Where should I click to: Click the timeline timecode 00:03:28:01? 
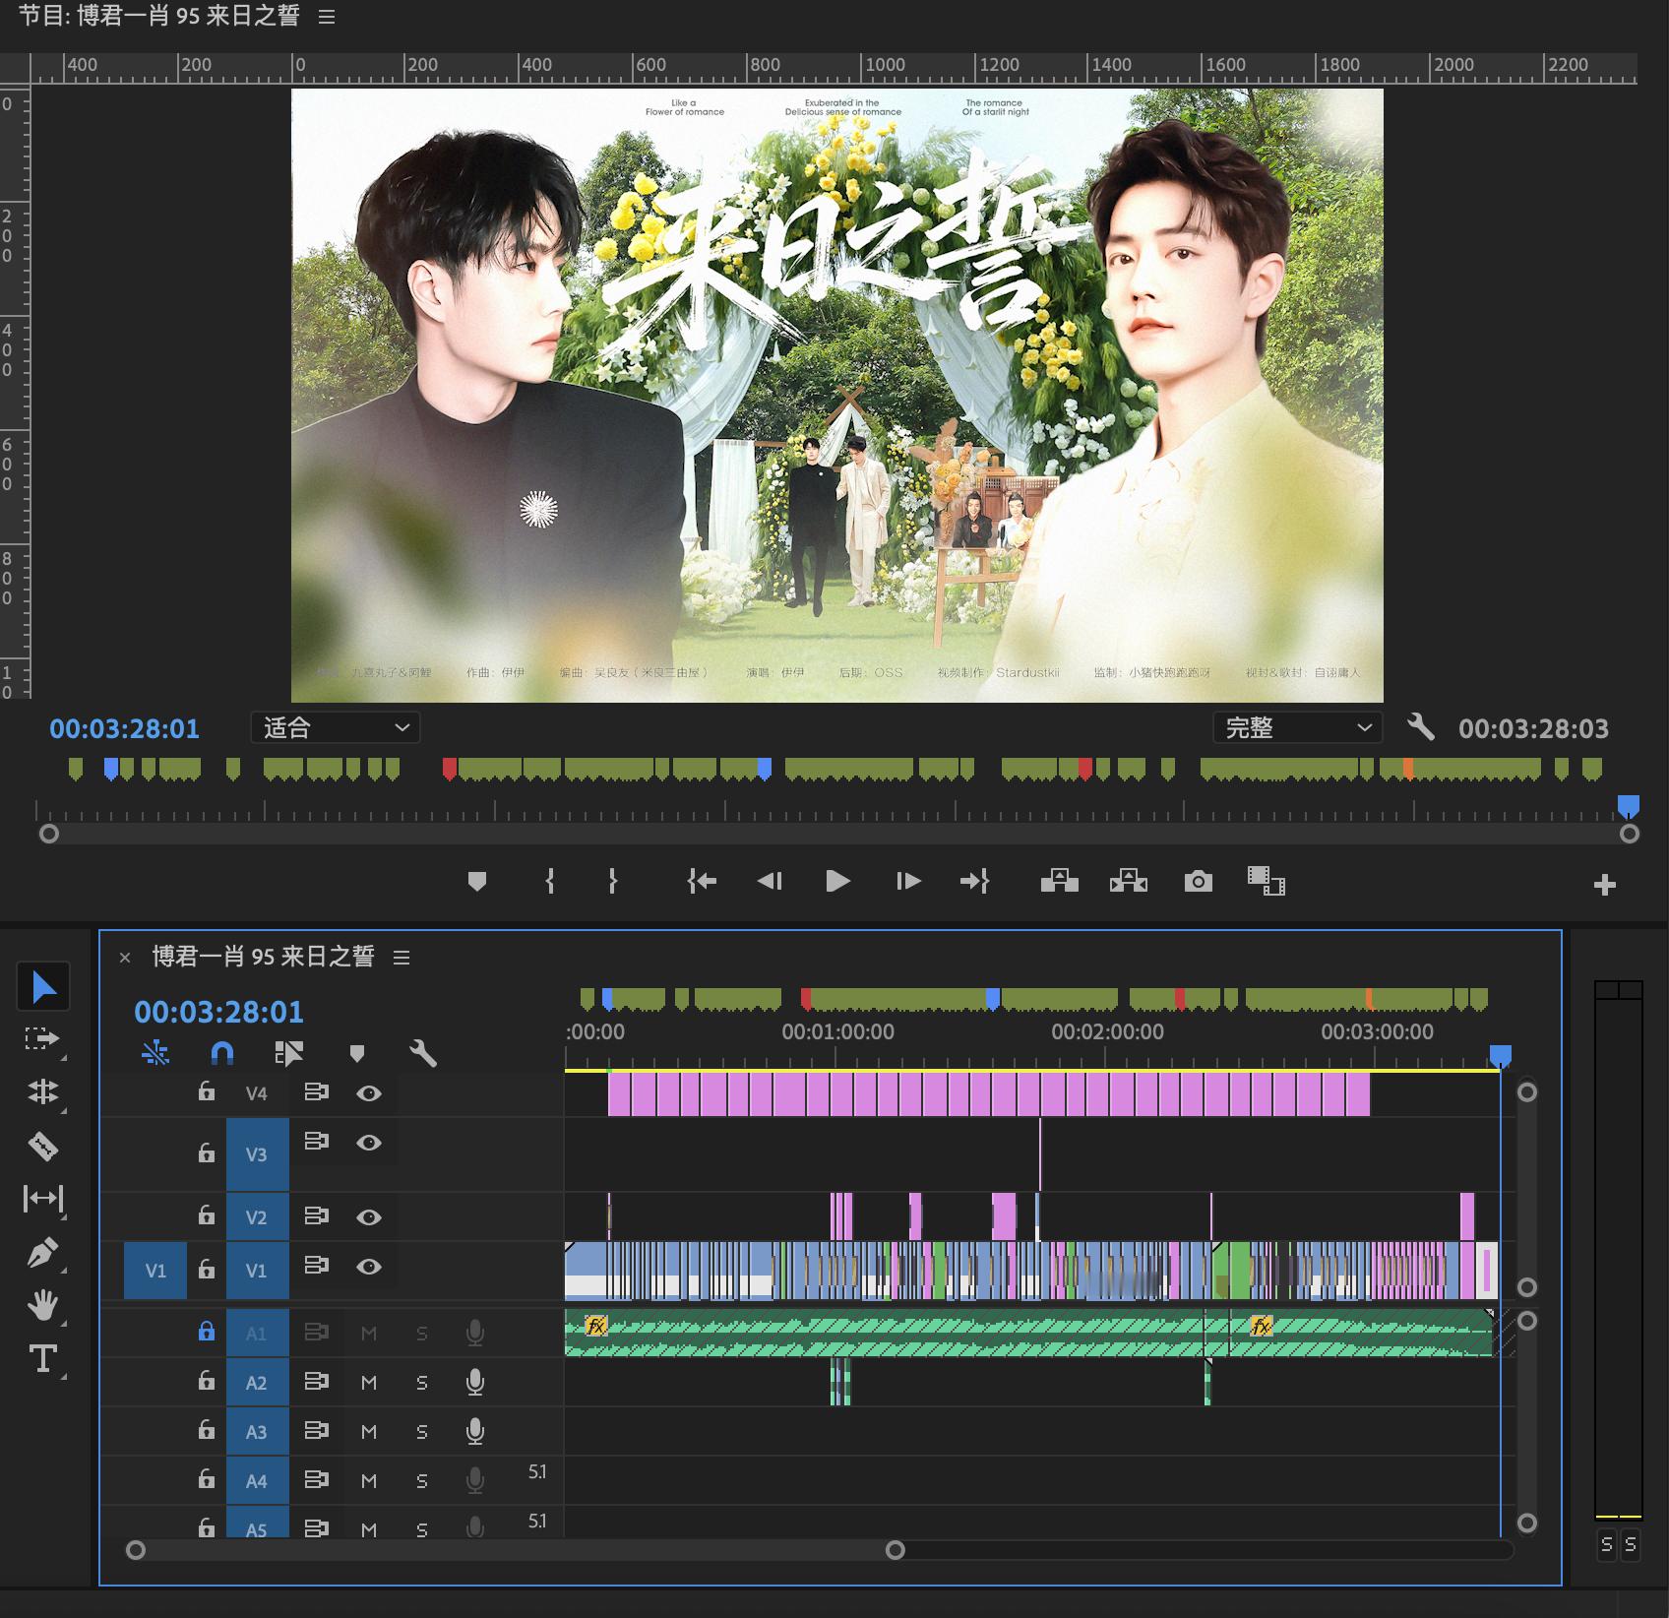point(218,1012)
